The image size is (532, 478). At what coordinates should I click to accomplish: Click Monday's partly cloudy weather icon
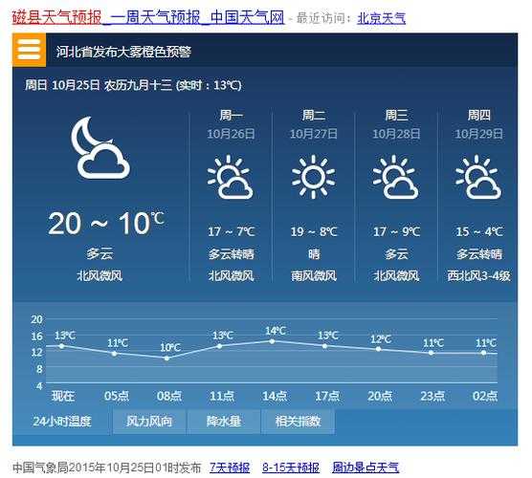231,177
